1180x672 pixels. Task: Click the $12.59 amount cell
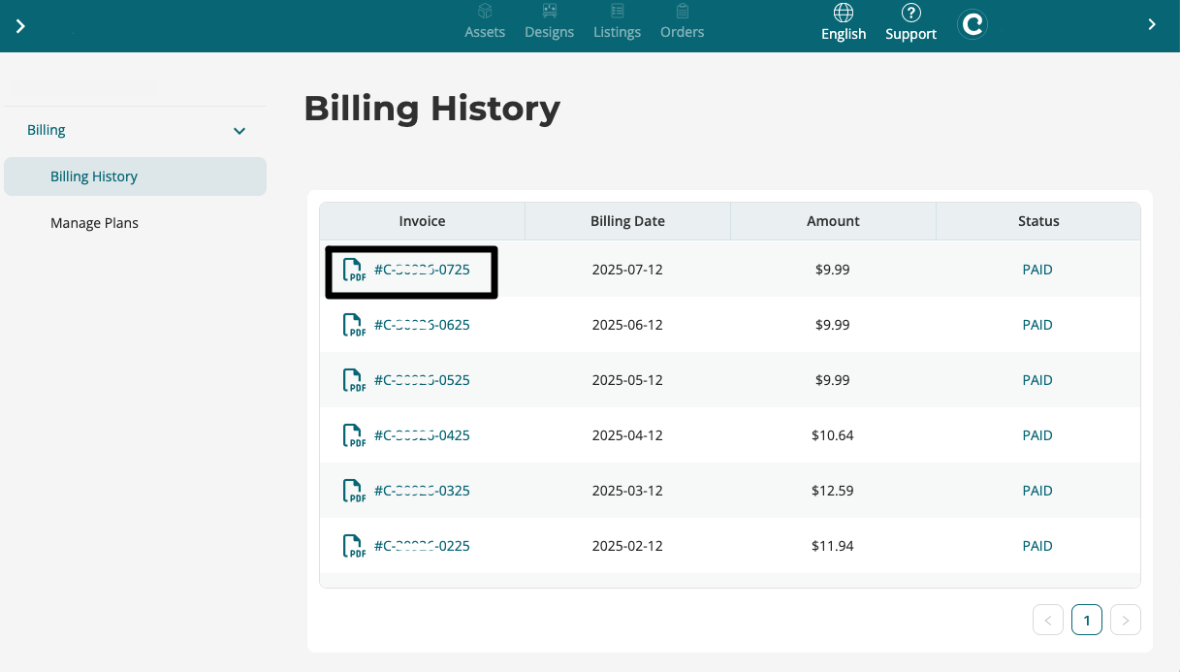[833, 491]
